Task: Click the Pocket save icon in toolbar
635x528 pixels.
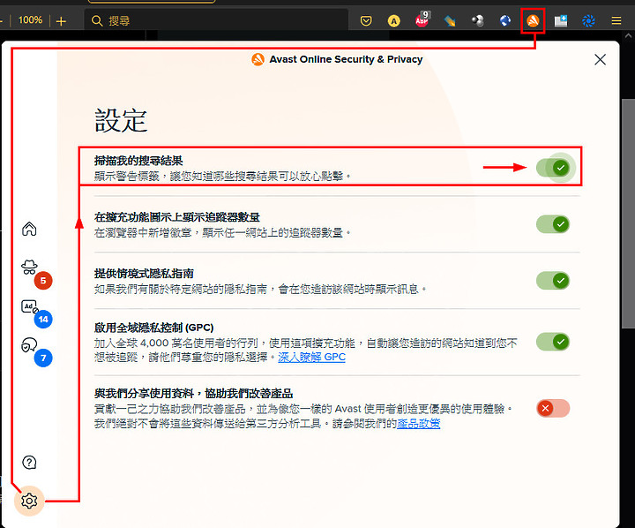Action: click(366, 20)
